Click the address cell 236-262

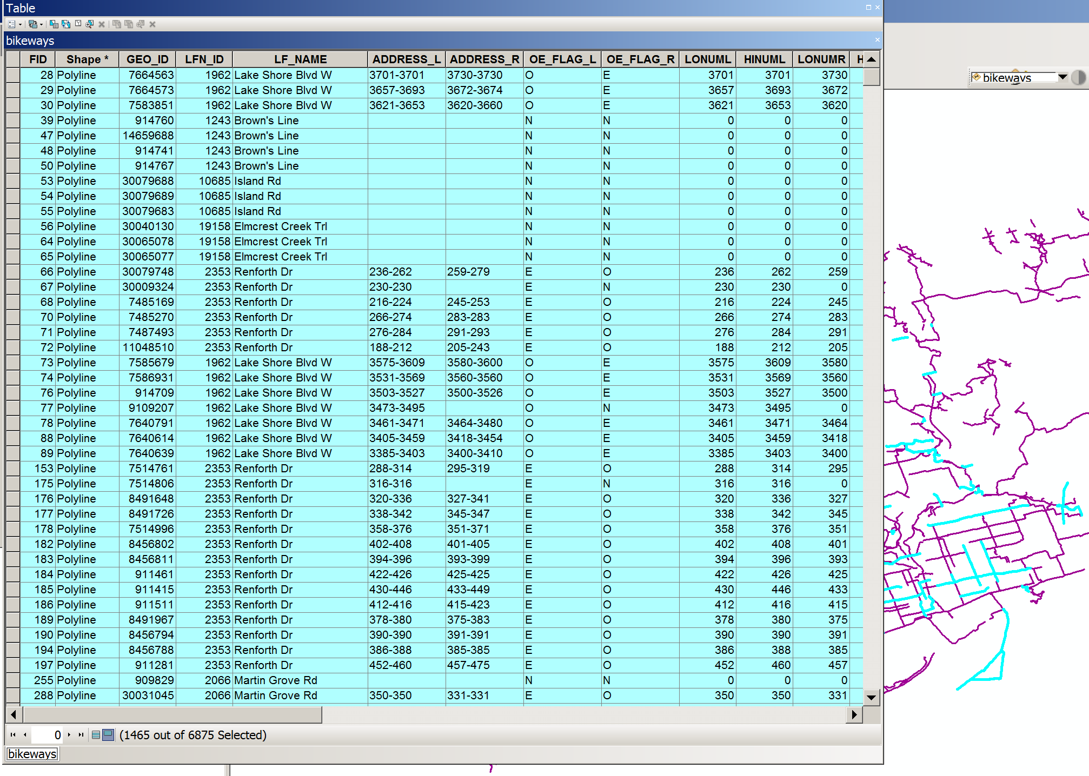coord(407,272)
